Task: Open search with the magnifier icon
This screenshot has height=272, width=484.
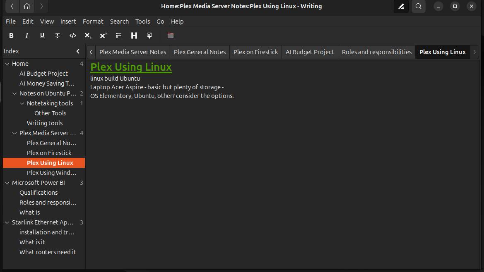Action: pos(419,6)
